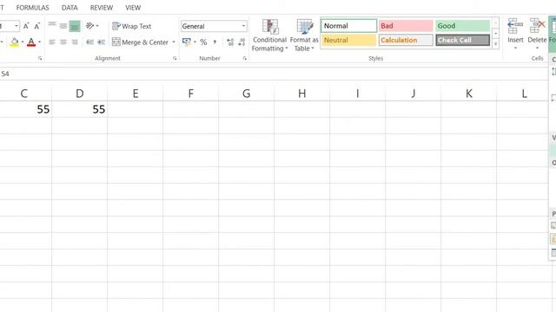Image resolution: width=556 pixels, height=312 pixels.
Task: Select column E header
Action: (x=136, y=94)
